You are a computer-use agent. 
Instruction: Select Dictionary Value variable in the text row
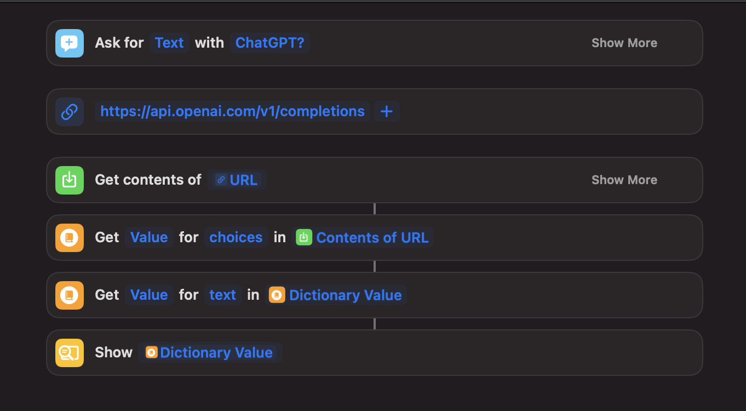pos(336,295)
